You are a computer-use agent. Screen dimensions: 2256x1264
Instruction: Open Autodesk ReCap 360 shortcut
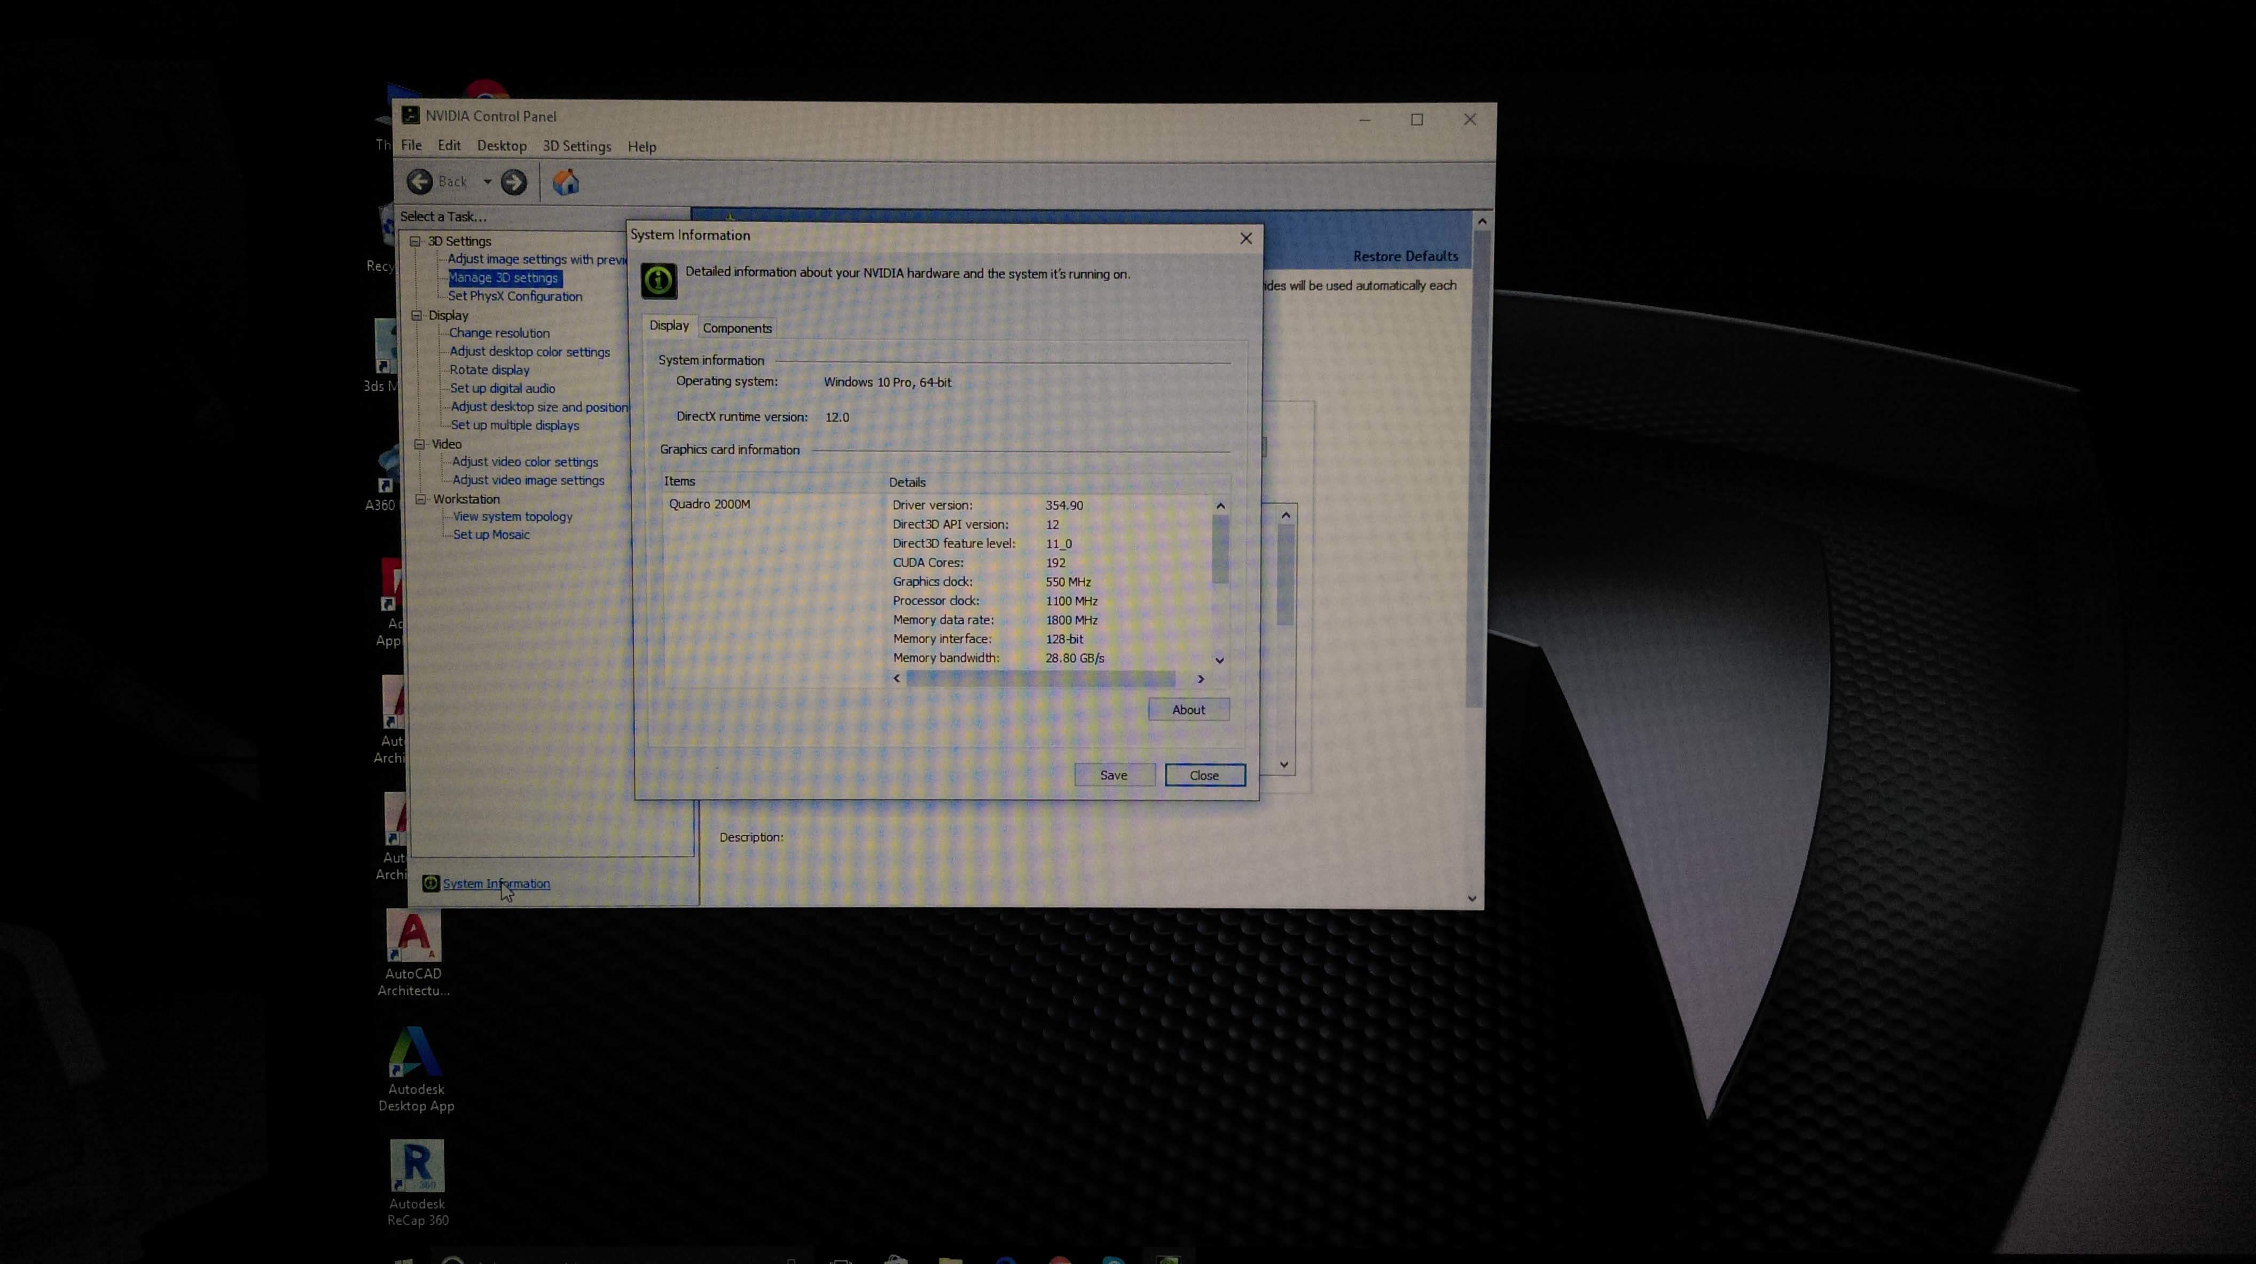[418, 1183]
